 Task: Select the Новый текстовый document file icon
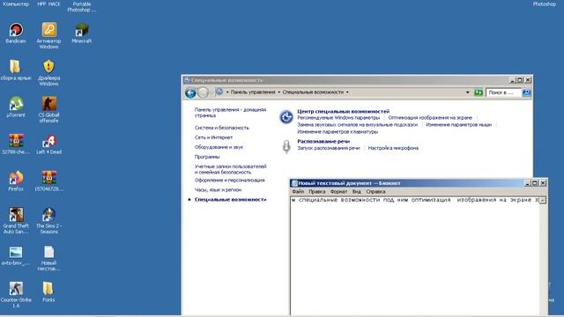[x=49, y=252]
